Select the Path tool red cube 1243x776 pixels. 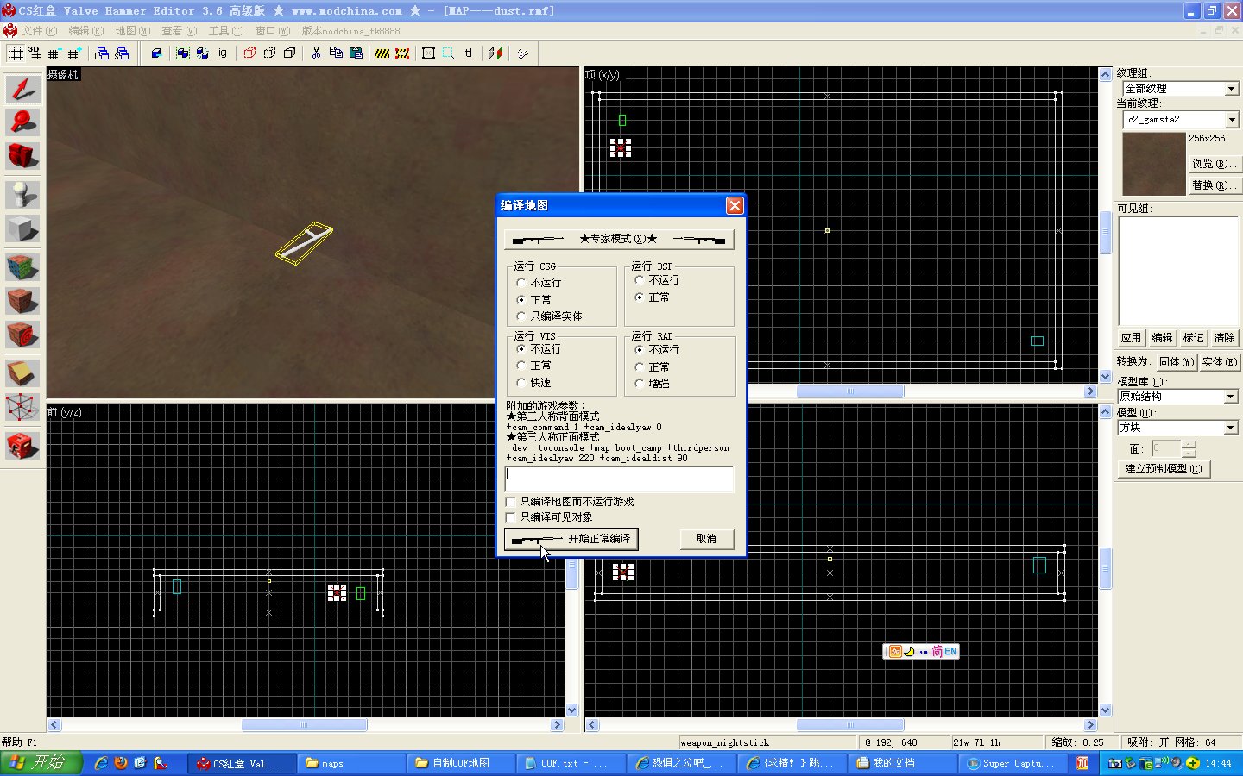click(22, 445)
